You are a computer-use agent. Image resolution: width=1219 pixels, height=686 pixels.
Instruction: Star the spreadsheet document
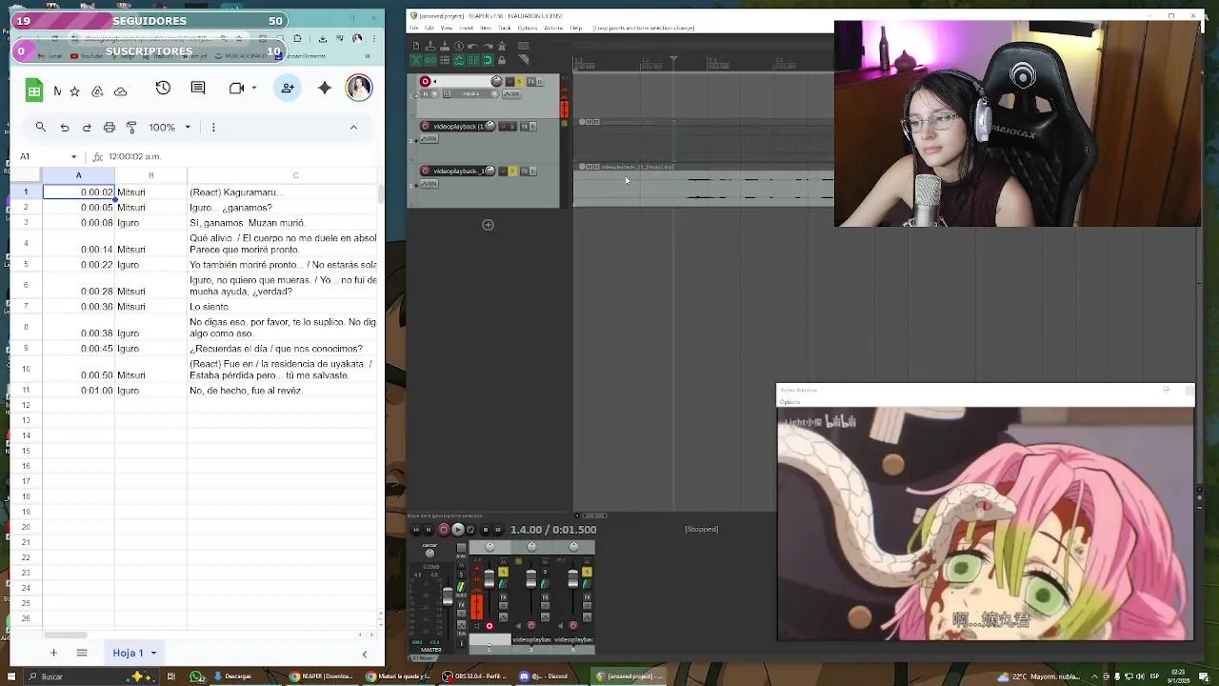point(75,91)
